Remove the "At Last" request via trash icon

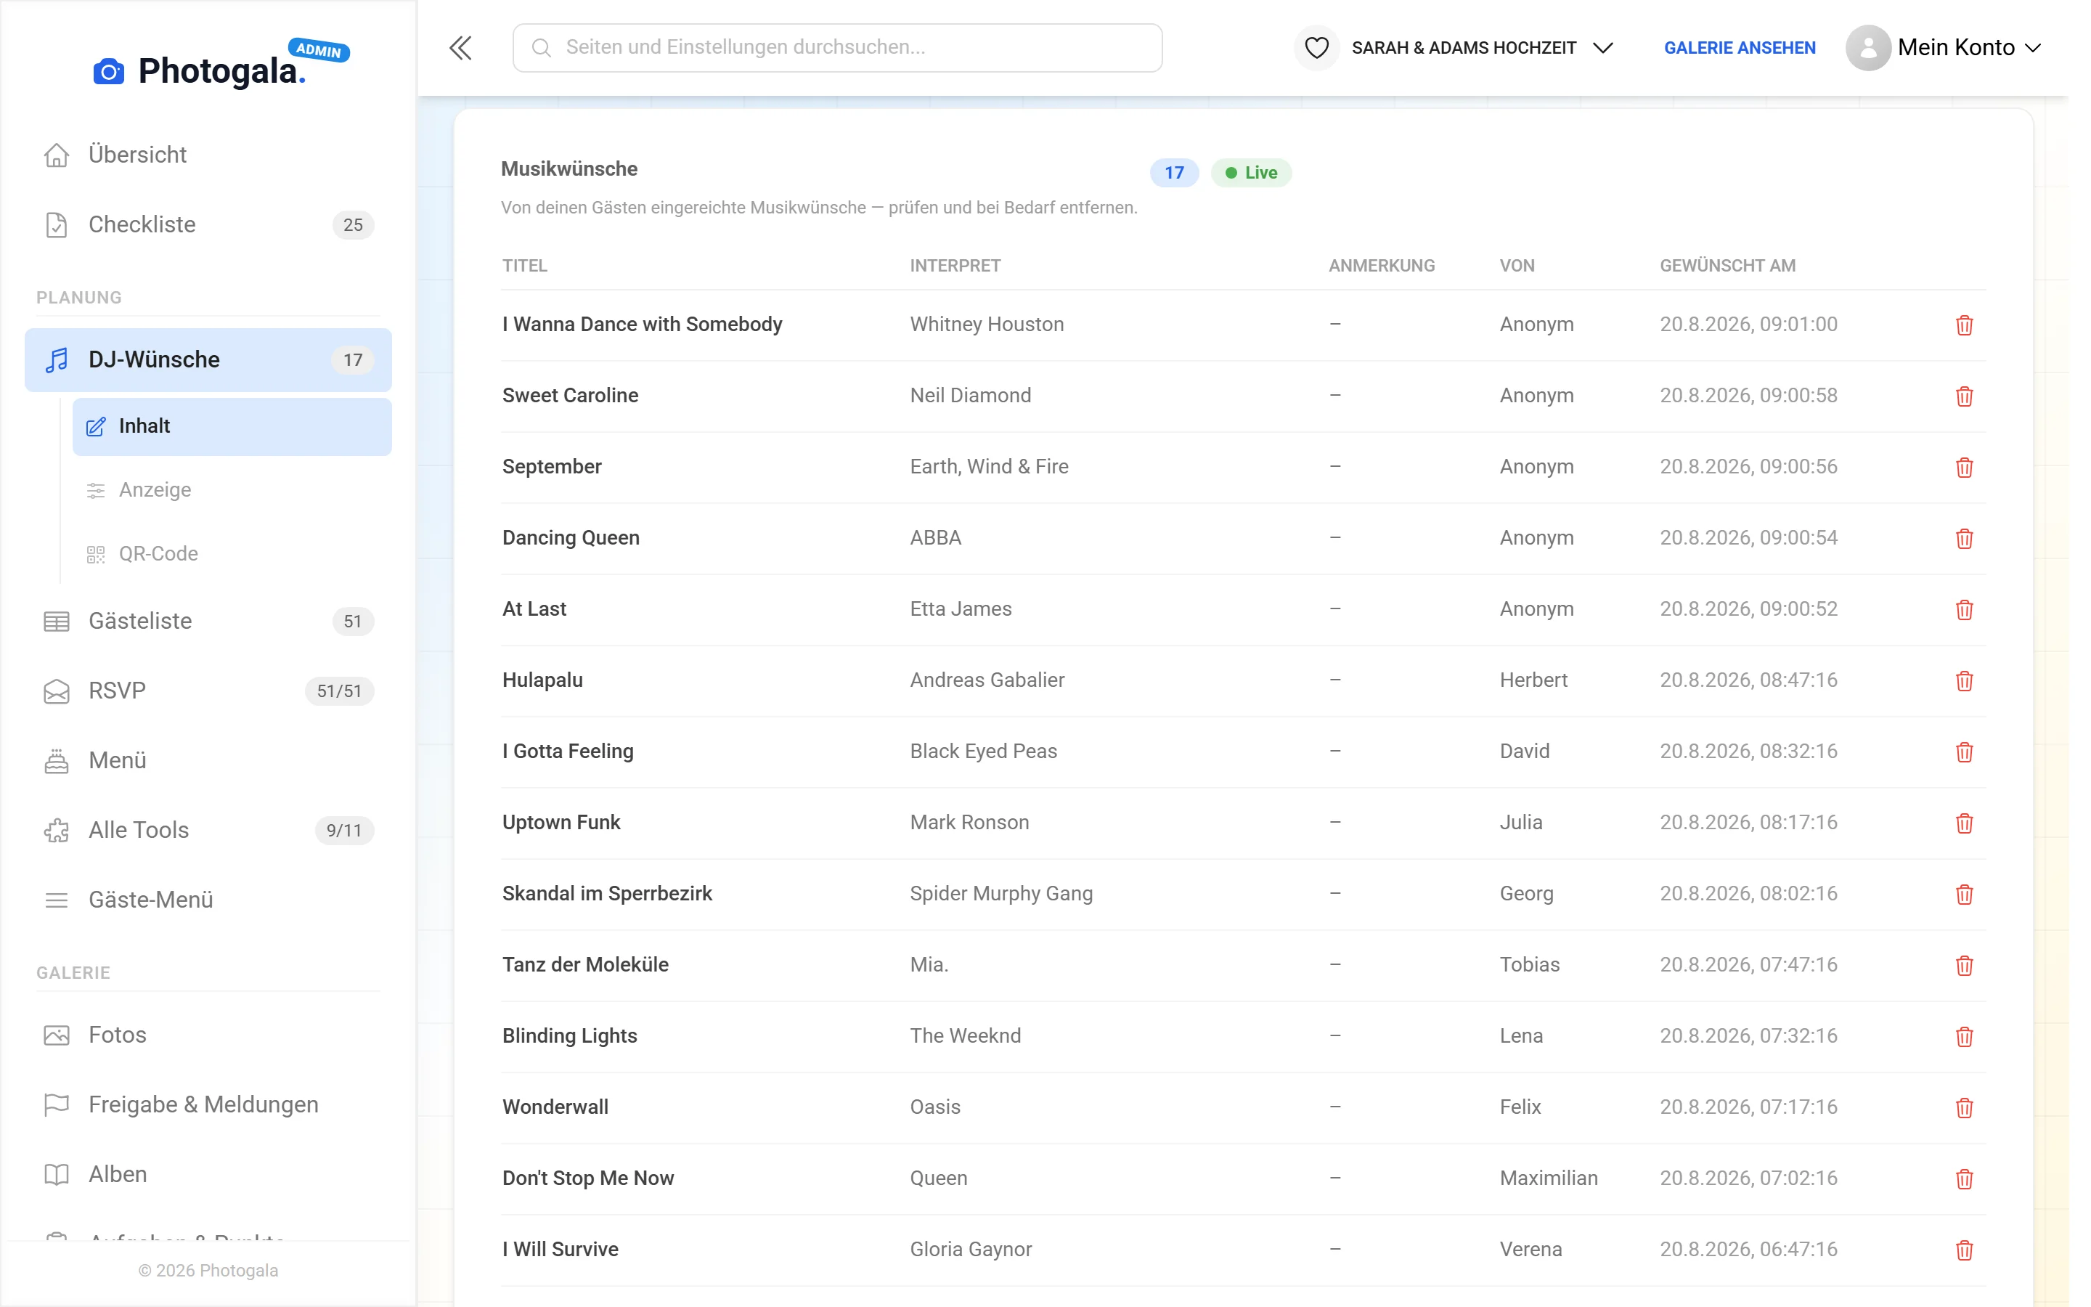tap(1964, 609)
